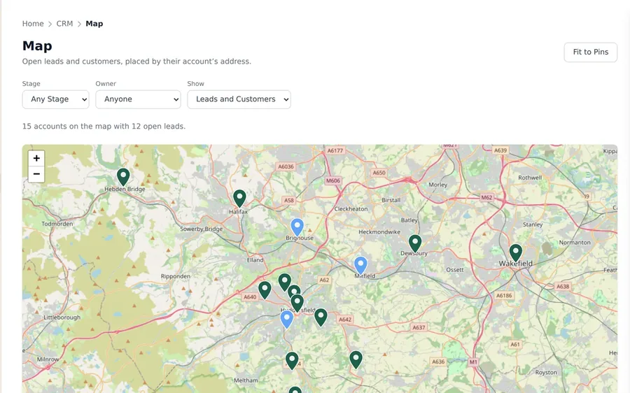This screenshot has width=630, height=393.
Task: Click the Fit to Pins button
Action: (x=591, y=52)
